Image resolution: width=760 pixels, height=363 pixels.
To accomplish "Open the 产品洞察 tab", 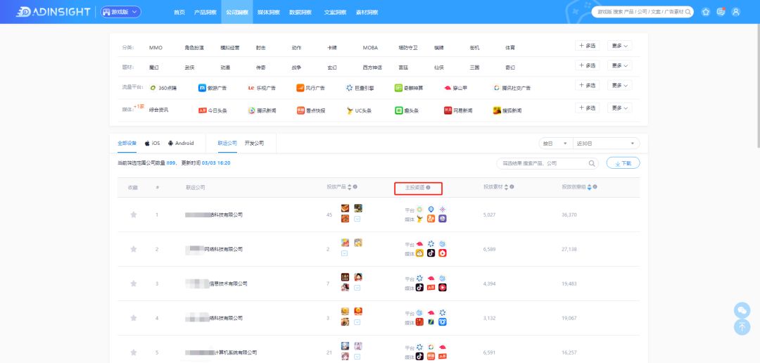I will (205, 12).
